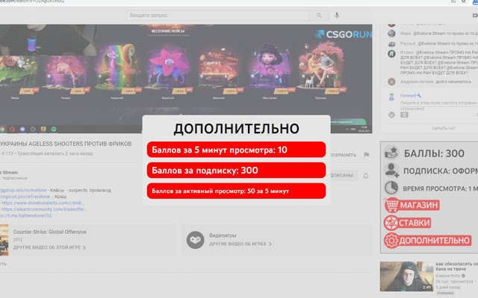This screenshot has width=478, height=298.
Task: Open the t.me/bat9evelone192 link
Action: click(26, 215)
